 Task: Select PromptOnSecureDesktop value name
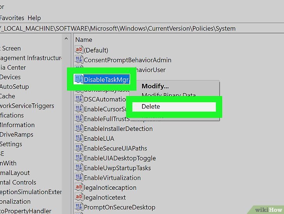(119, 207)
